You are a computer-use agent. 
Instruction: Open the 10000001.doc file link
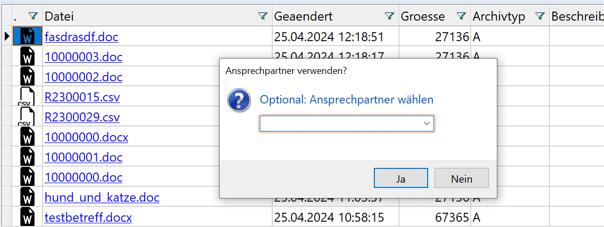coord(83,157)
